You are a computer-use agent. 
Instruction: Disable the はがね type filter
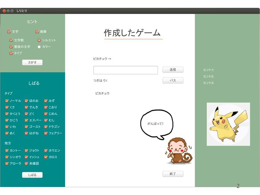[x=26, y=133]
